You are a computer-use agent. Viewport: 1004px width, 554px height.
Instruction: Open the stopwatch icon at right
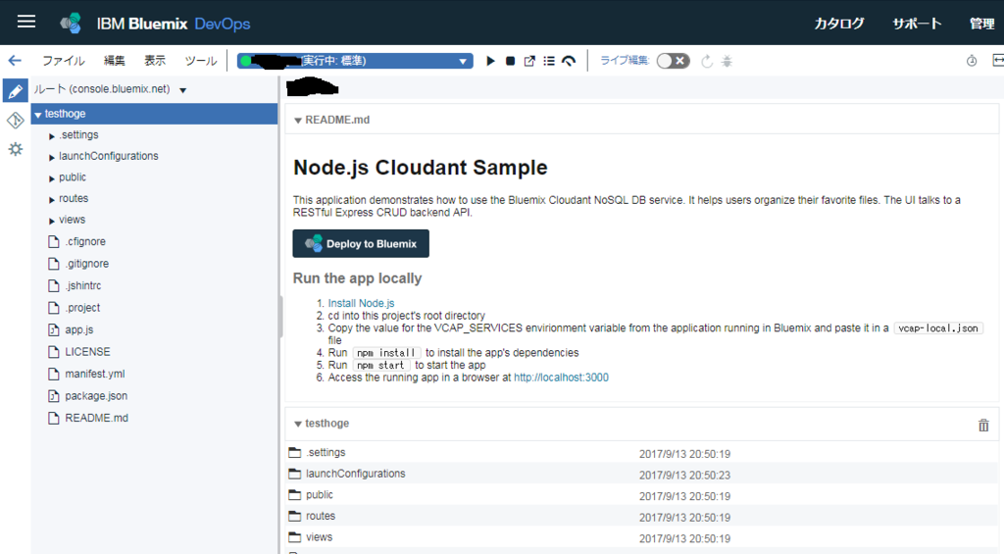[972, 61]
